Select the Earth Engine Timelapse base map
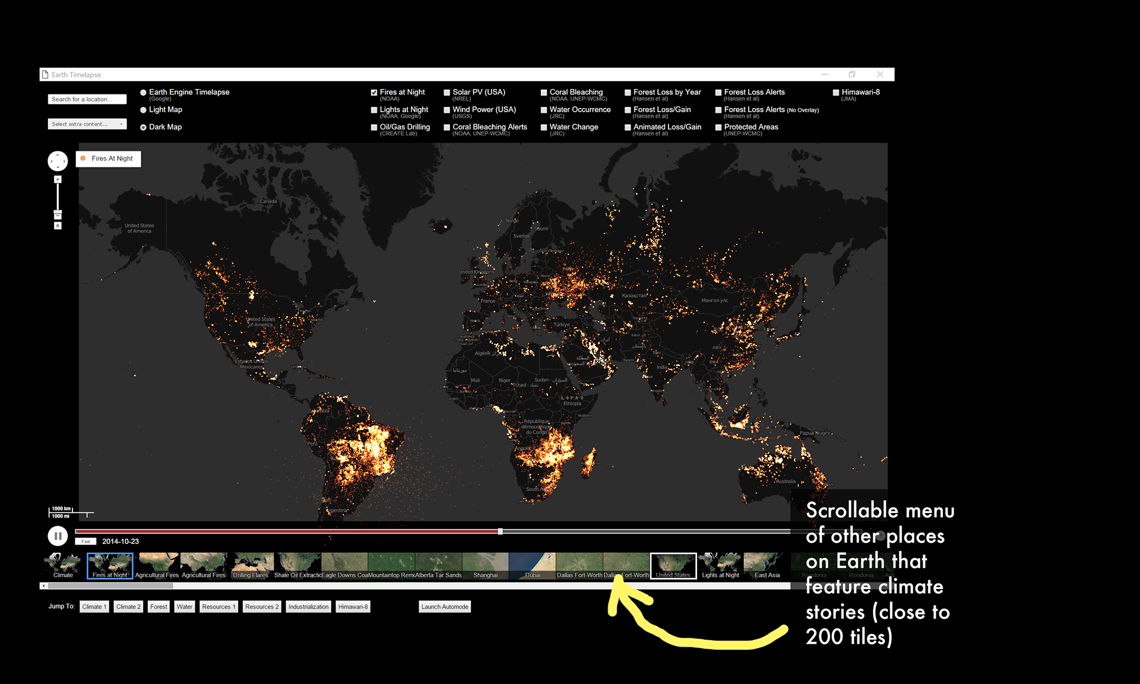 [x=143, y=93]
